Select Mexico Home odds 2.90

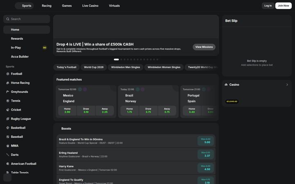point(67,110)
